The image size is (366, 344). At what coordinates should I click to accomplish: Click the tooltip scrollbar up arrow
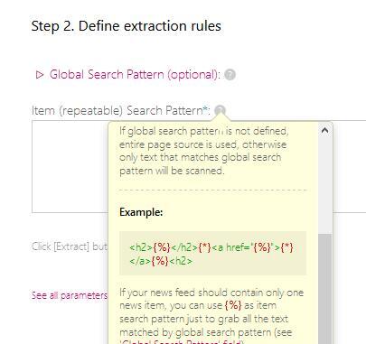324,130
